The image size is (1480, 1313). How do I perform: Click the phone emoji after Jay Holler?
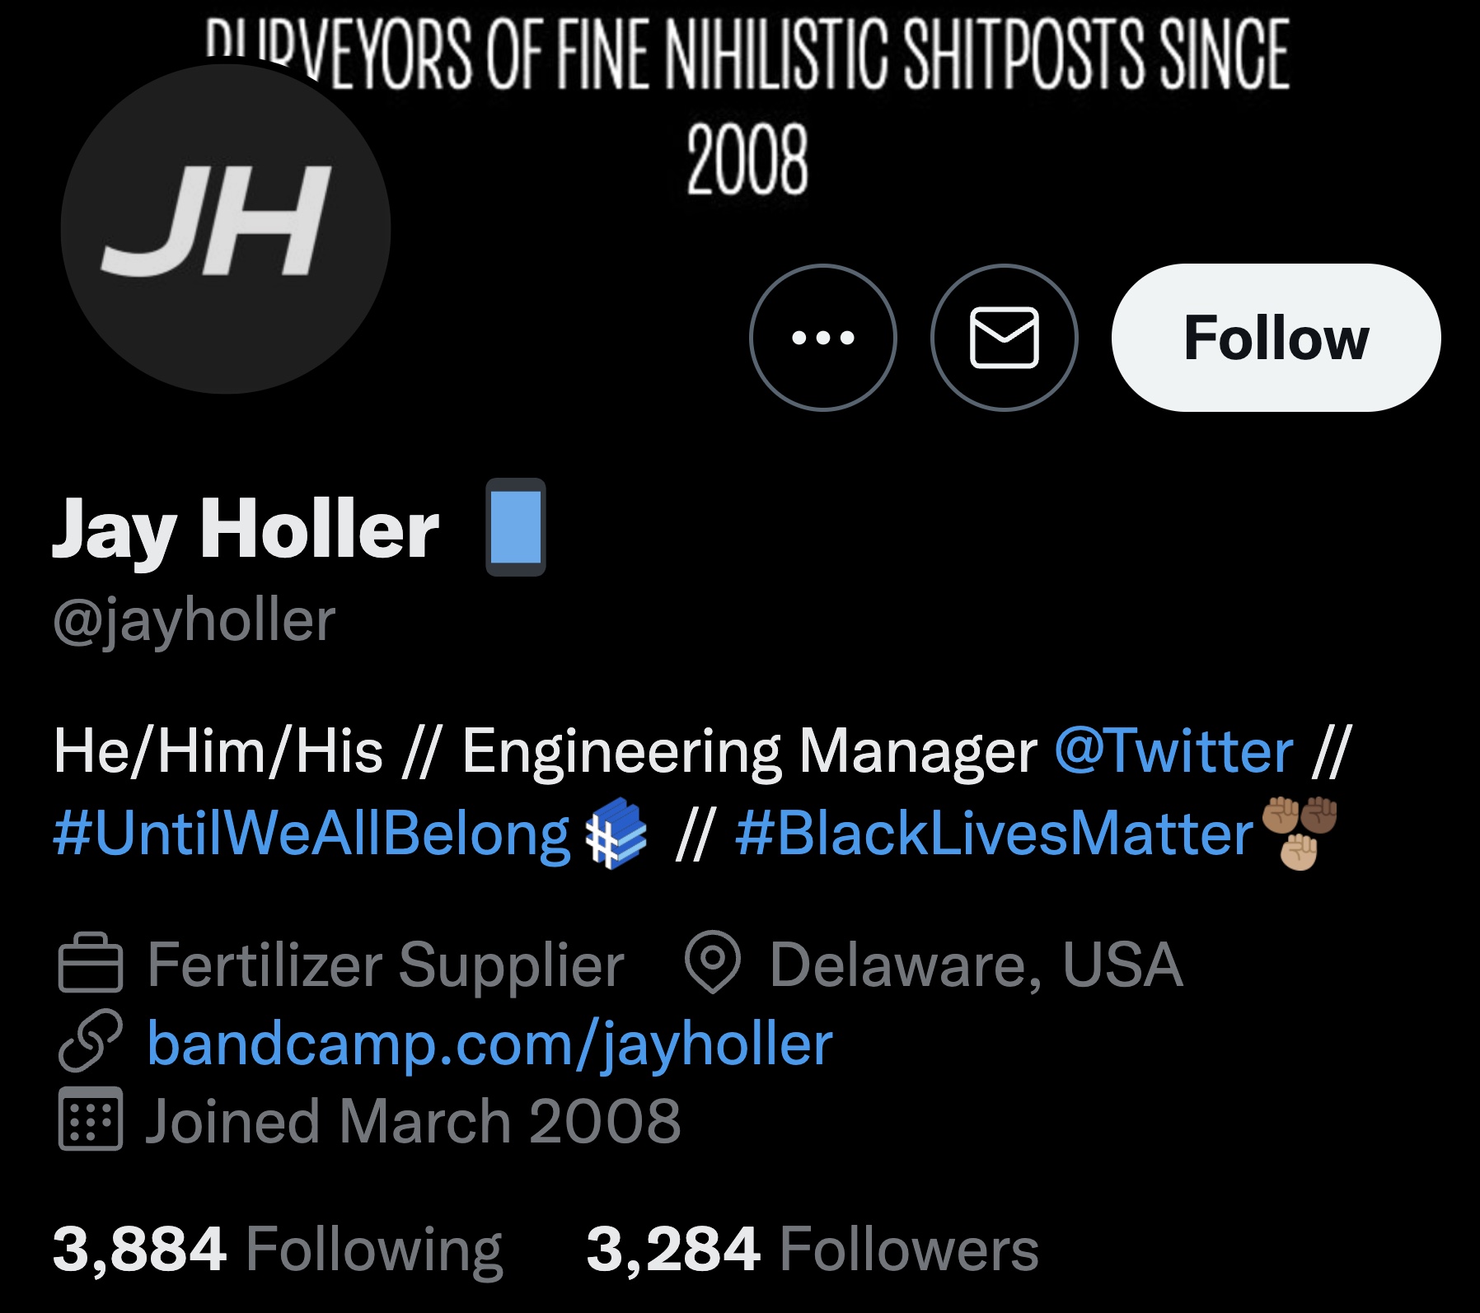(x=515, y=527)
